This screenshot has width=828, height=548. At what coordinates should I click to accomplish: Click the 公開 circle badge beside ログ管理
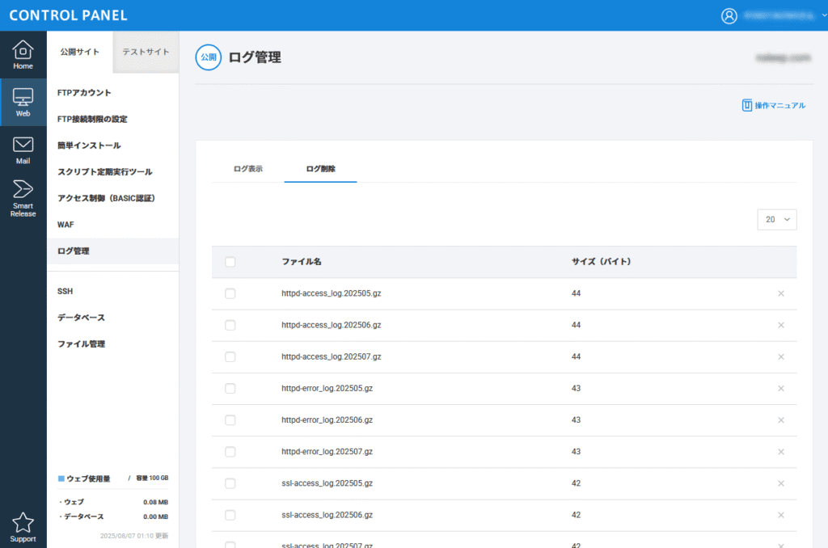[208, 57]
